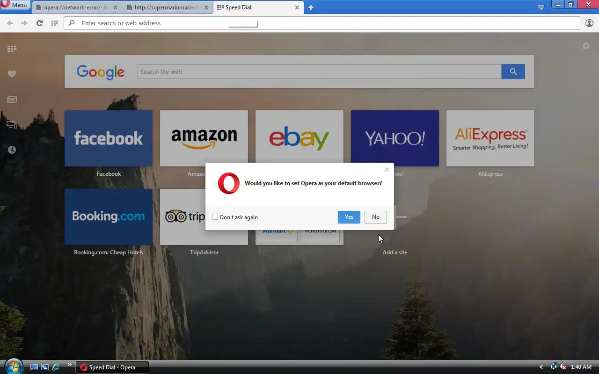The image size is (599, 374).
Task: Click Yes to set default browser
Action: click(349, 217)
